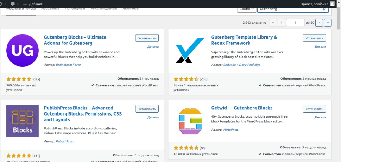Open PublishPress Blocks – Advanced Gutenberg Blocks title
The image size is (379, 162).
(x=83, y=114)
